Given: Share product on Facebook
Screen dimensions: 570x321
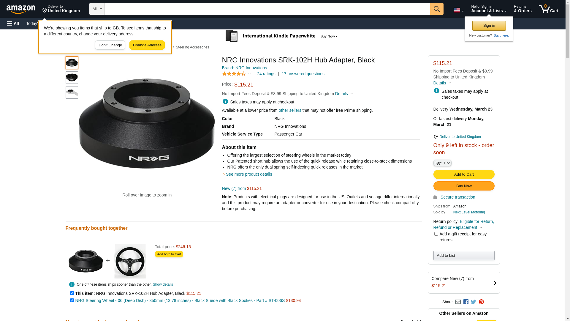Looking at the screenshot, I should (466, 302).
